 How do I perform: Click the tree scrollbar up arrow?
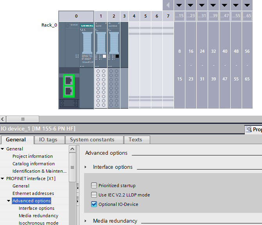[72, 149]
